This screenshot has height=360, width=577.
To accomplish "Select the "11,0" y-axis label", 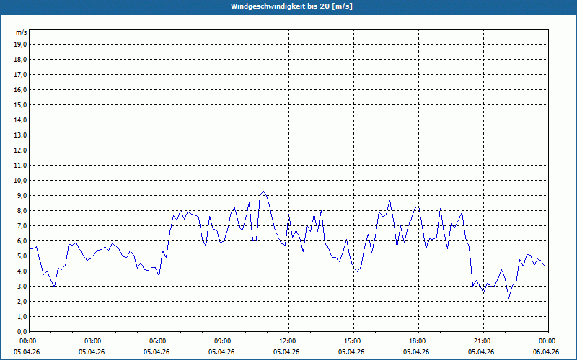I will pos(20,166).
